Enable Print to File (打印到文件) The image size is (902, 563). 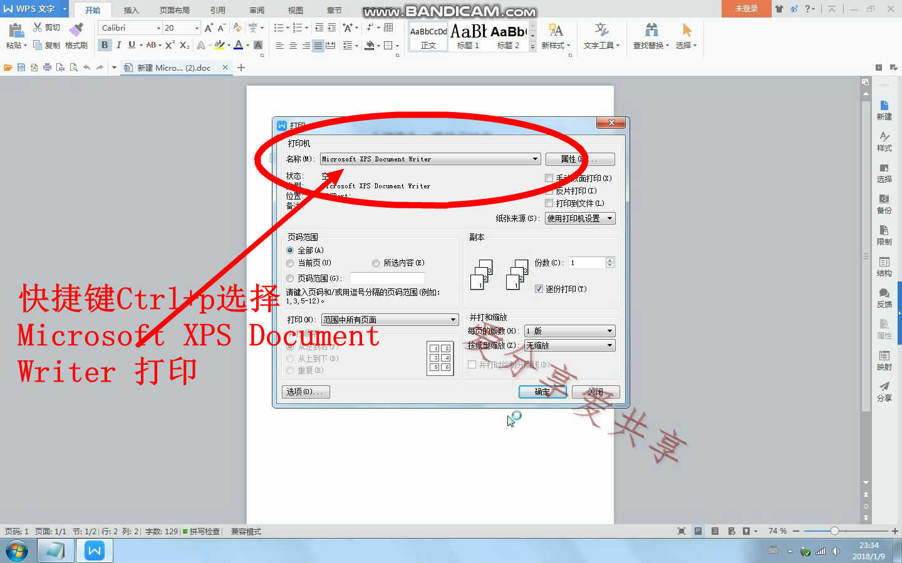[x=549, y=203]
